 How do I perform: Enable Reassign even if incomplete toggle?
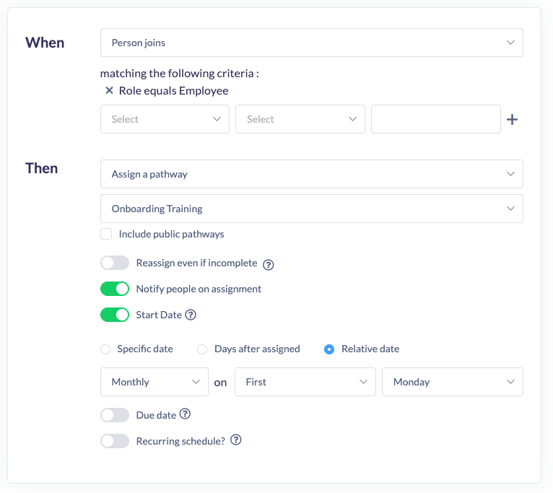[115, 263]
